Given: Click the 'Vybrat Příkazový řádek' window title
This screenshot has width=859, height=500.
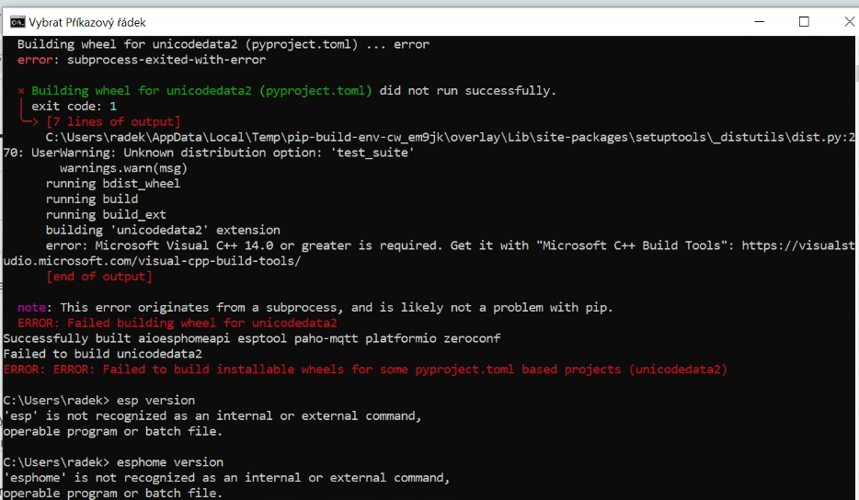Looking at the screenshot, I should point(87,22).
